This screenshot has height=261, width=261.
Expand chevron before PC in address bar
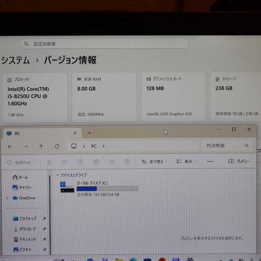tap(84, 146)
